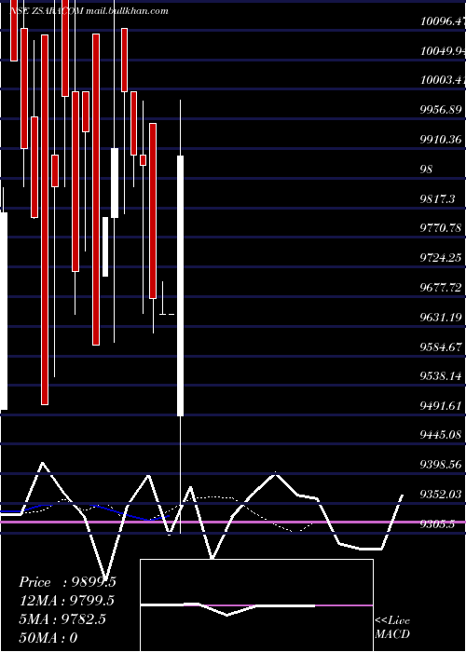466x652 pixels.
Task: Click the price label 9538.14
Action: coord(441,376)
